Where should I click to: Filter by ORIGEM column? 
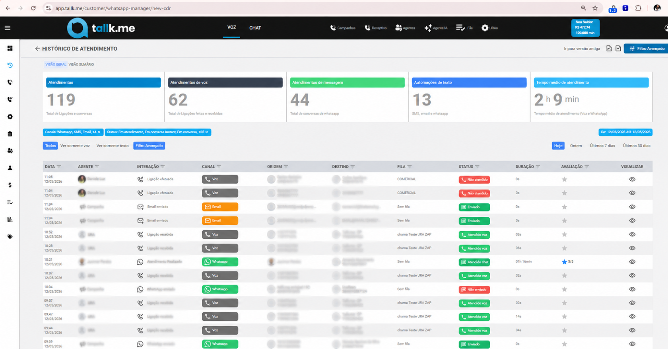286,167
